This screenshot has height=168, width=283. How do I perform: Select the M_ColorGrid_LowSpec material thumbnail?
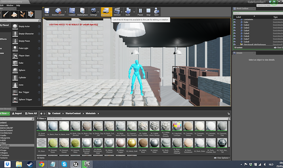(x=177, y=126)
